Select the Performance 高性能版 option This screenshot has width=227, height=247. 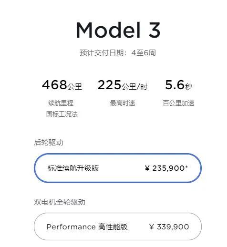point(118,226)
